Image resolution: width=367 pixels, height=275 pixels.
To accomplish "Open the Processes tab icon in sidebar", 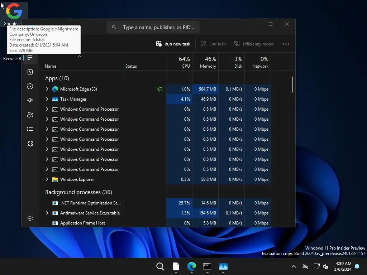I will point(30,58).
